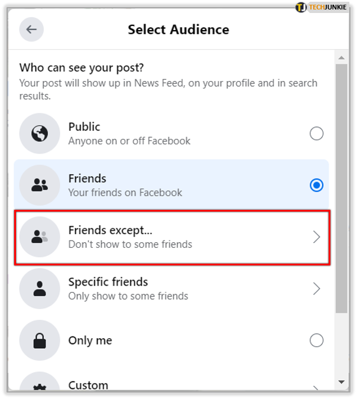This screenshot has width=357, height=399.
Task: Click the Friends people icon
Action: tap(40, 185)
